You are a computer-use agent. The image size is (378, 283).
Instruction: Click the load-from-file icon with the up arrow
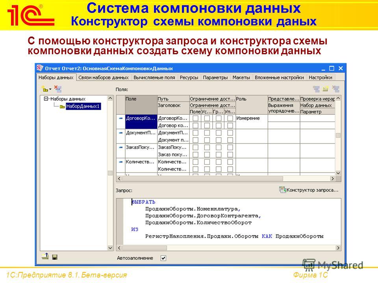pyautogui.click(x=45, y=257)
